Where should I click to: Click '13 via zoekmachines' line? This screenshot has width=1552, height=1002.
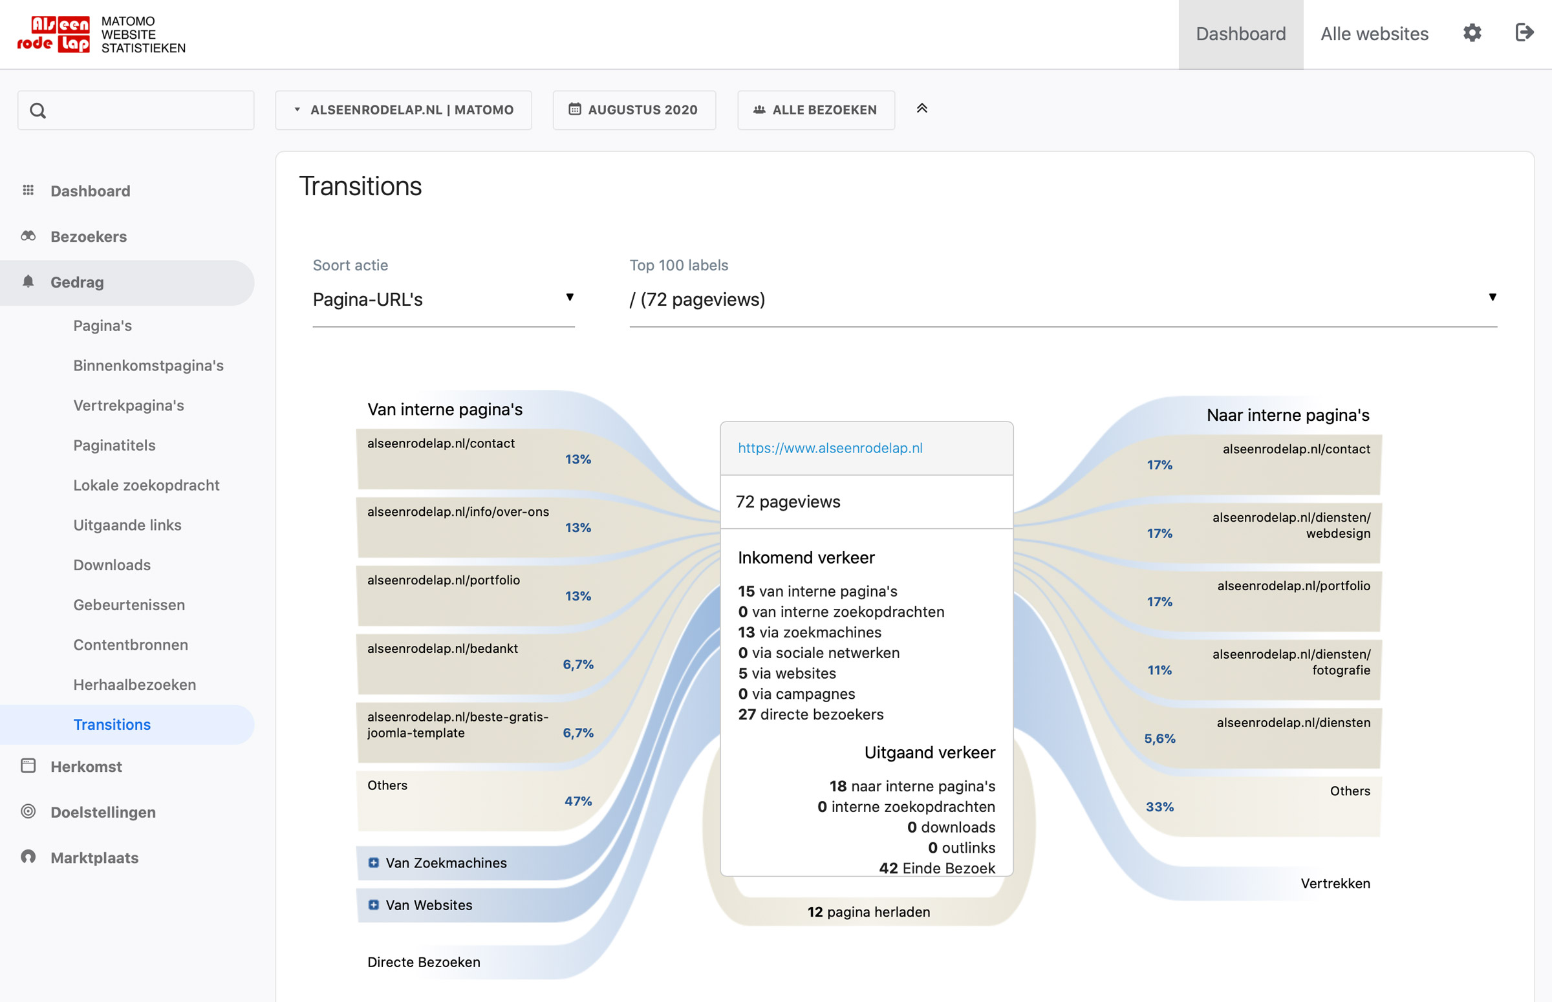[x=809, y=632]
